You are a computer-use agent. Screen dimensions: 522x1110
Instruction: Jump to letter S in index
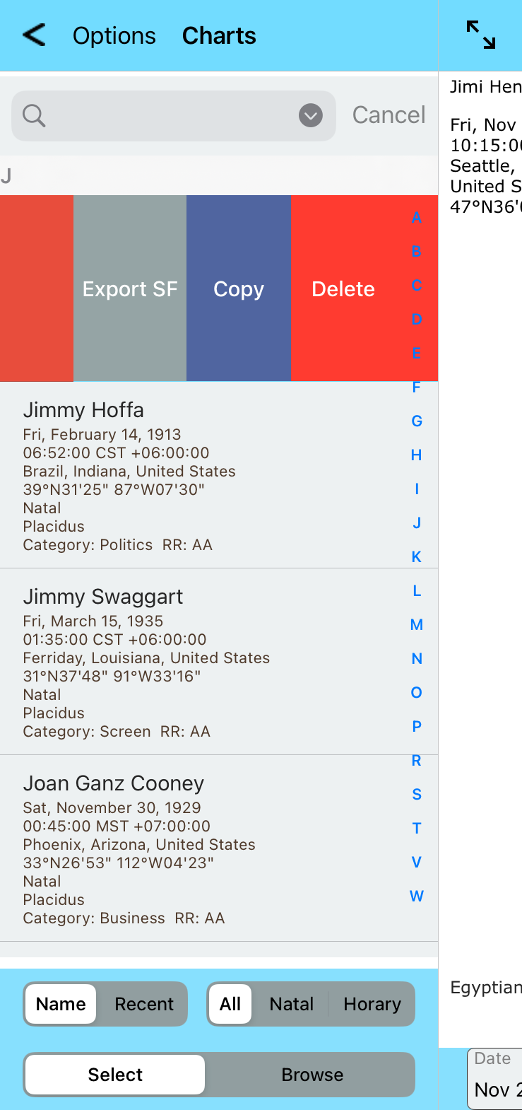(417, 795)
